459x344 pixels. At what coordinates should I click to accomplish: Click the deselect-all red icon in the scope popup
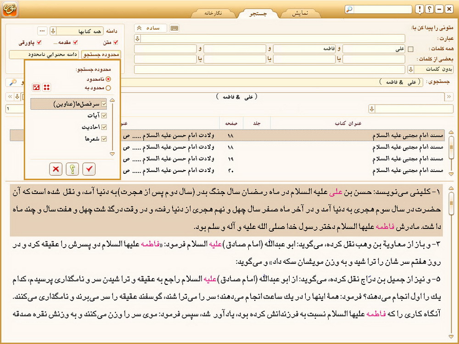tap(36, 87)
